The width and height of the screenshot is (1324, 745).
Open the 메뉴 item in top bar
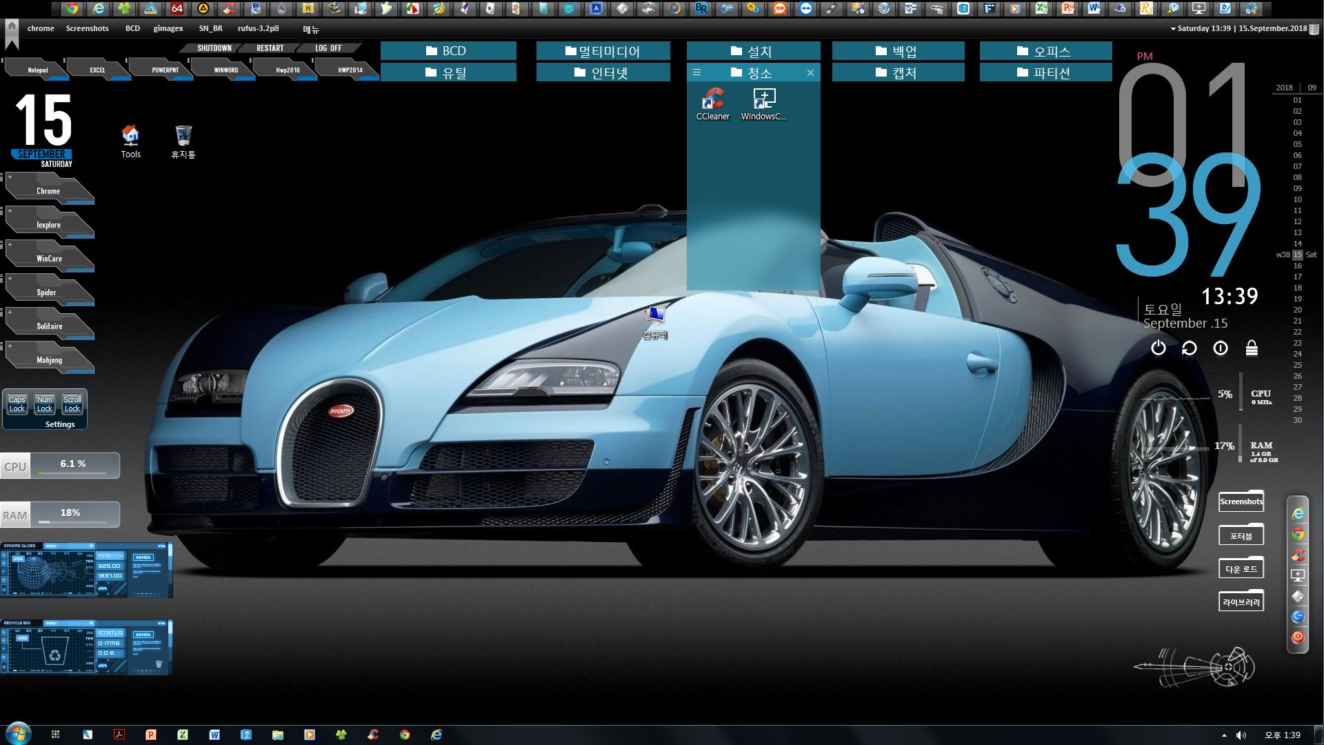[311, 29]
